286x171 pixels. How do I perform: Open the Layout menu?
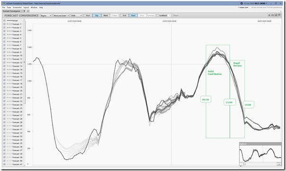26,8
